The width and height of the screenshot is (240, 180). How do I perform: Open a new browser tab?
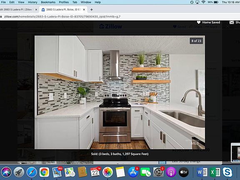pyautogui.click(x=92, y=10)
